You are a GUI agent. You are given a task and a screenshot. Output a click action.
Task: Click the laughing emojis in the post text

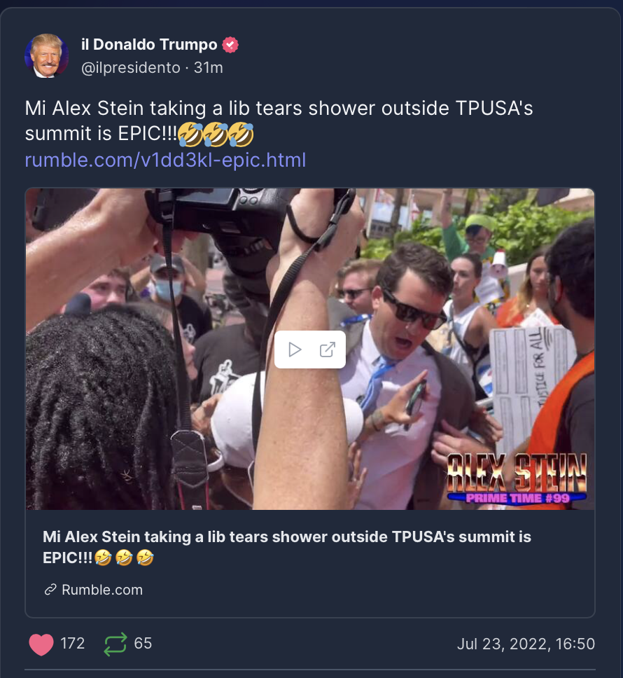coord(216,134)
